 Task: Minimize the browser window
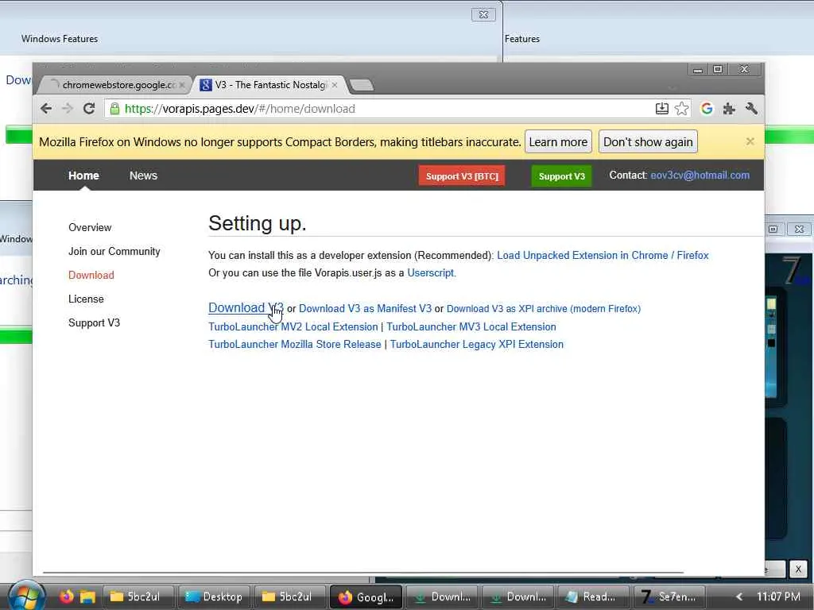click(698, 69)
